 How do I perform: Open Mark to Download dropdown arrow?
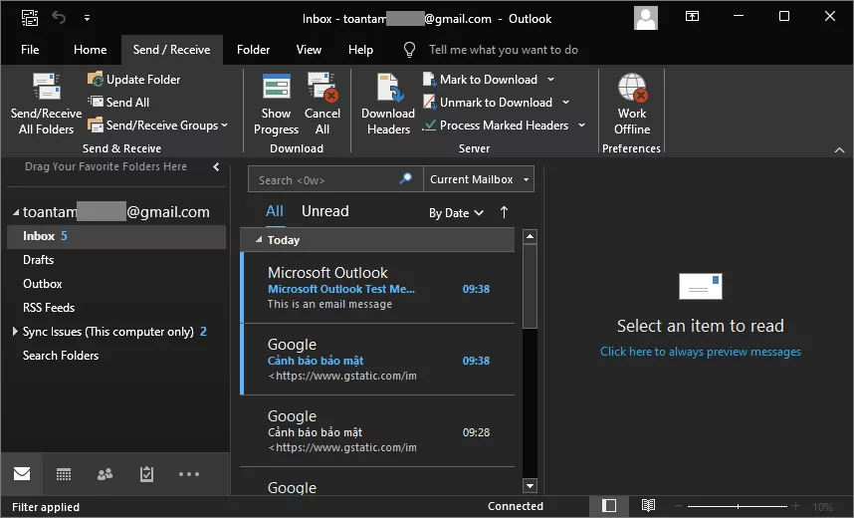pyautogui.click(x=550, y=80)
